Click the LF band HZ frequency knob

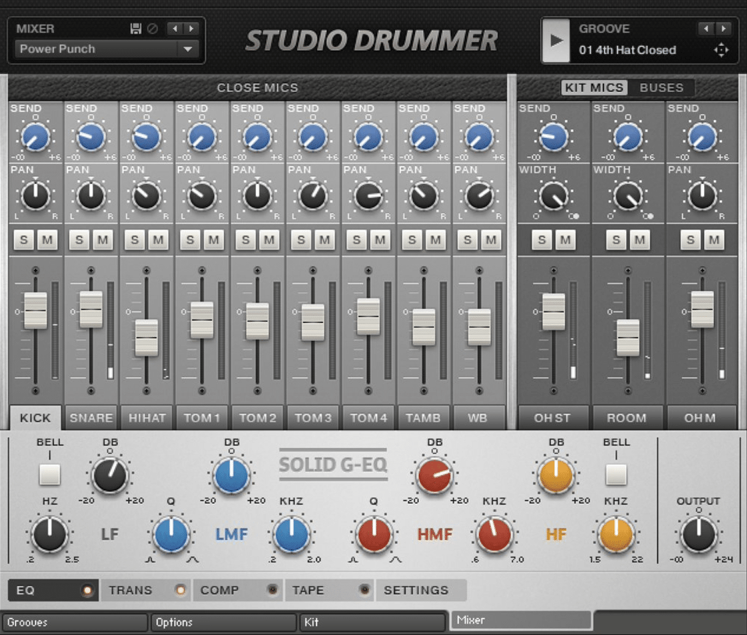[50, 533]
